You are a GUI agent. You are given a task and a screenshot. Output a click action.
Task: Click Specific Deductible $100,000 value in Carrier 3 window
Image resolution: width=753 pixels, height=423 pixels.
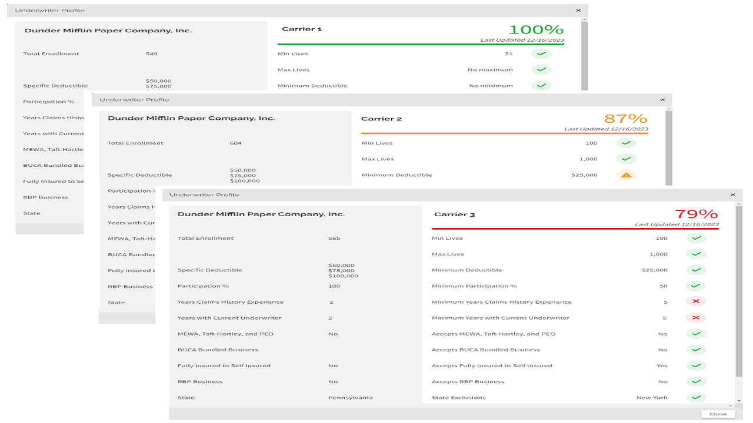click(x=344, y=276)
